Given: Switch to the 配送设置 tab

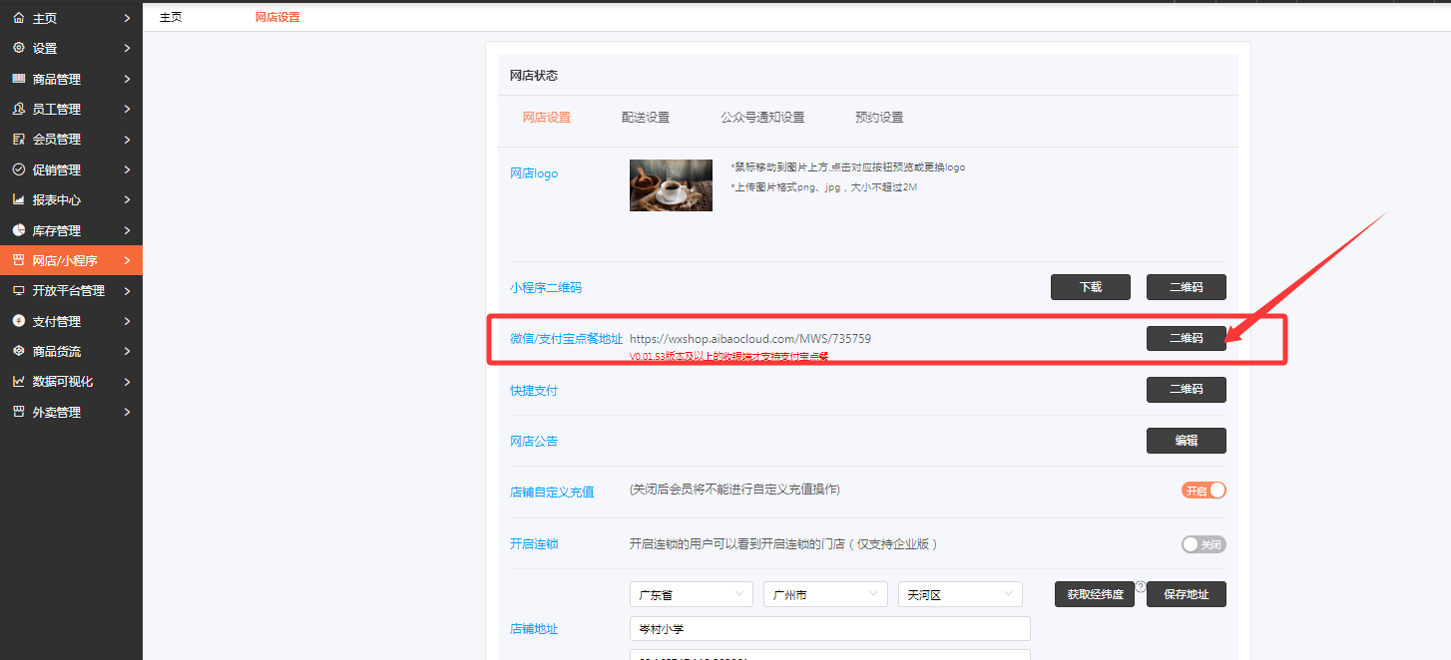Looking at the screenshot, I should click(646, 118).
